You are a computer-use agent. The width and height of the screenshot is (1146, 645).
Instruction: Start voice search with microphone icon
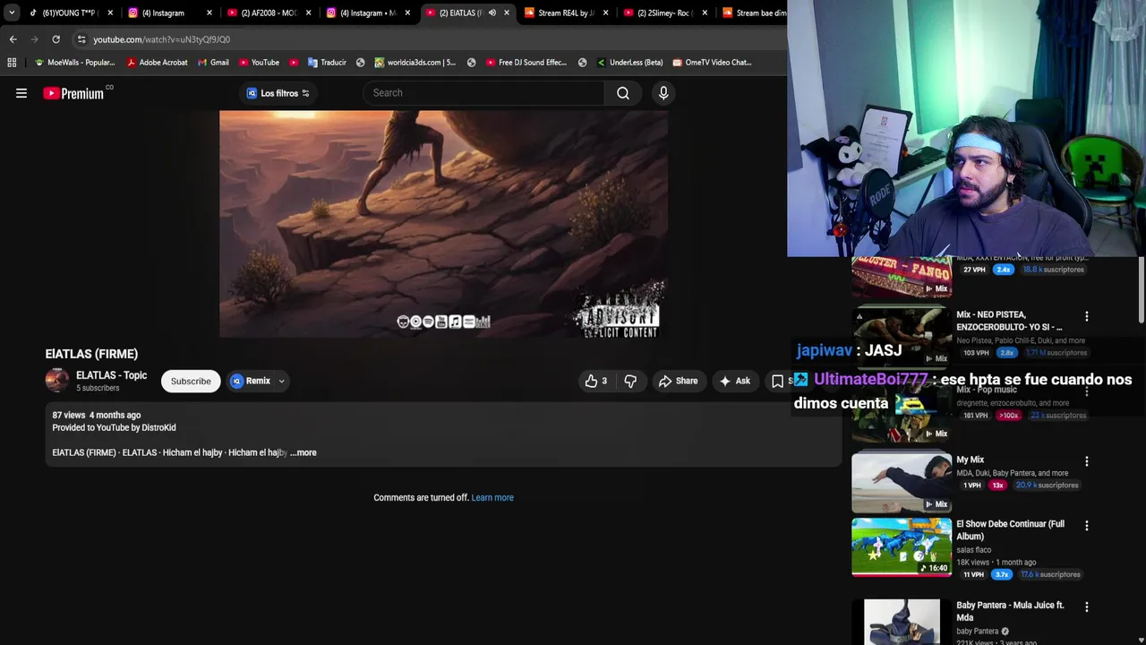pos(663,93)
